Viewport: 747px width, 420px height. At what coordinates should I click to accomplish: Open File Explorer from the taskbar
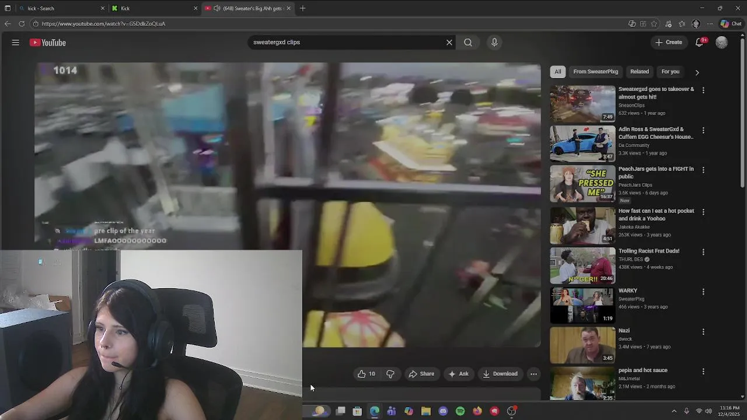click(x=426, y=411)
